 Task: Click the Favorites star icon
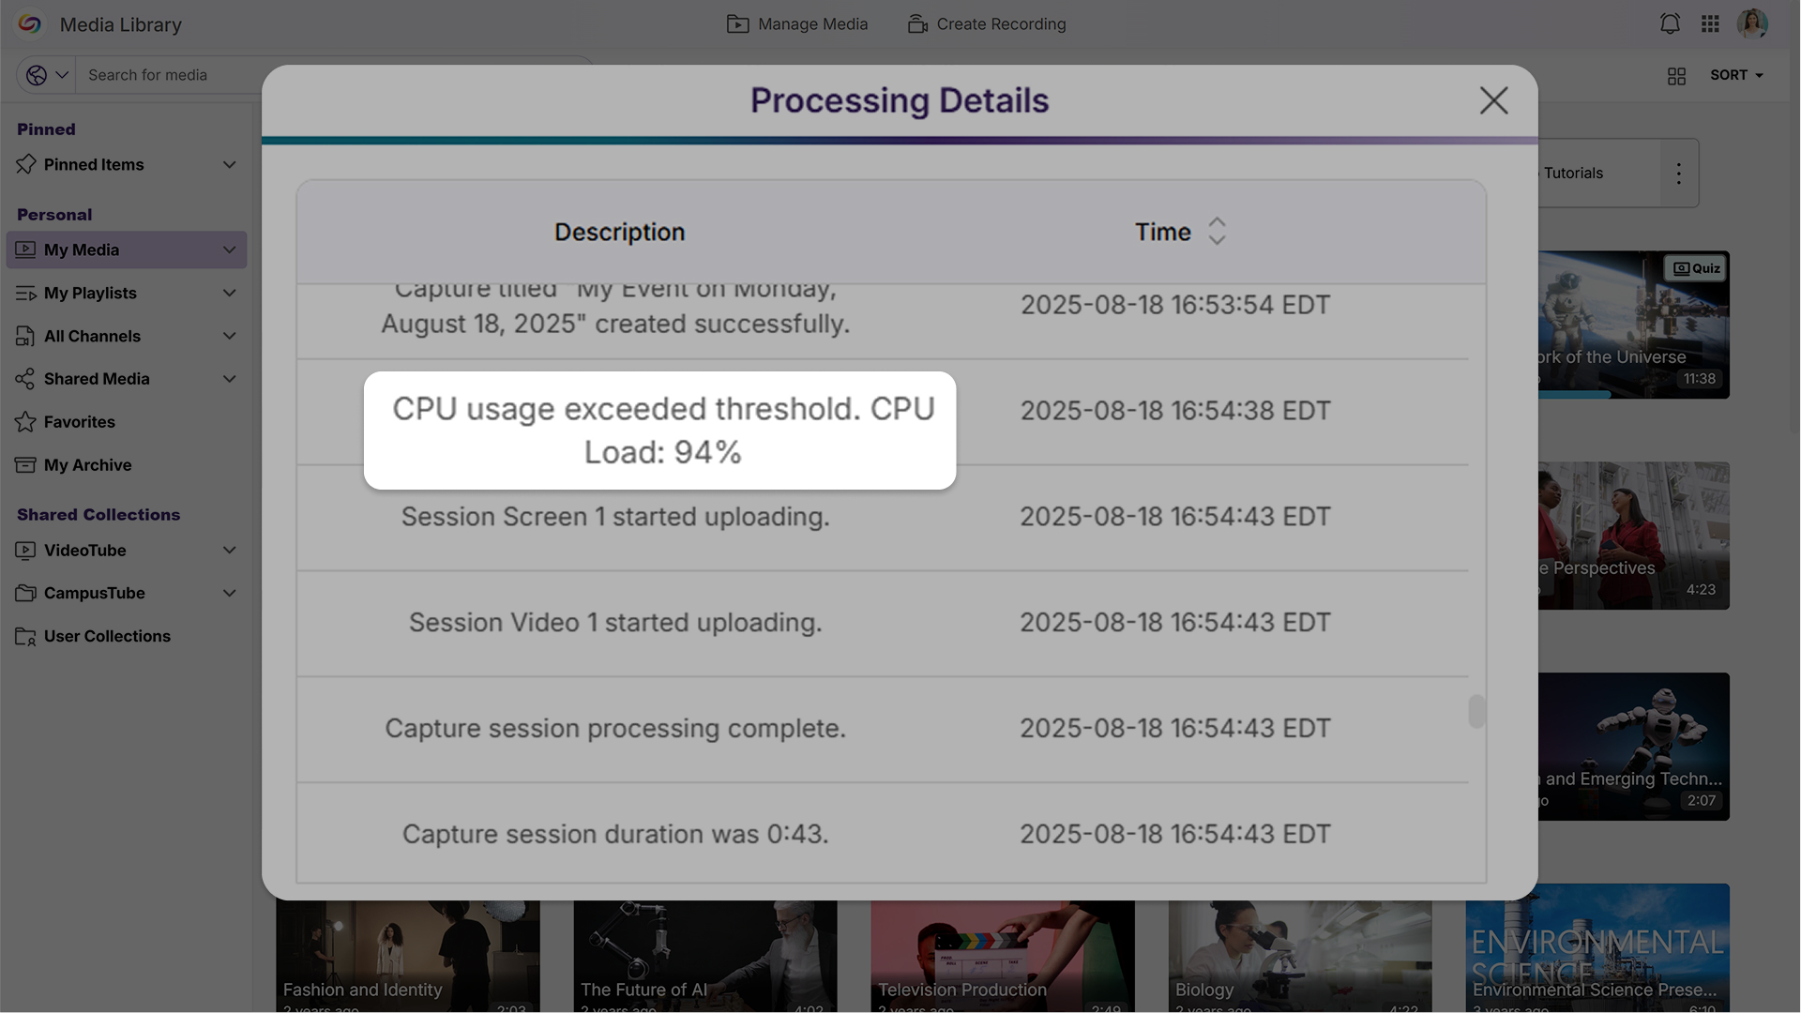click(x=25, y=422)
